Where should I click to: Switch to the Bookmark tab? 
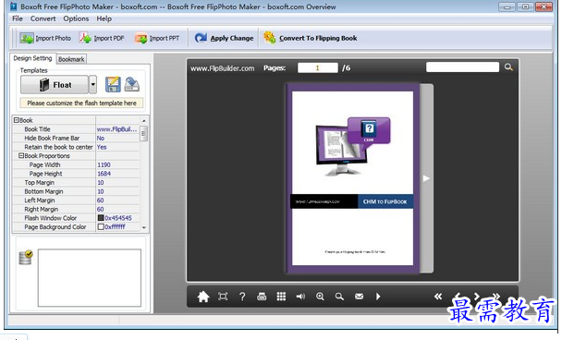coord(71,59)
